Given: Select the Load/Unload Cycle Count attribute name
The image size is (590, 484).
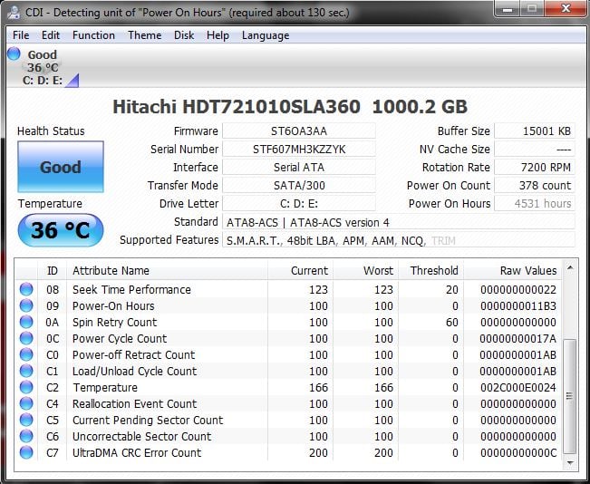Looking at the screenshot, I should click(x=134, y=371).
